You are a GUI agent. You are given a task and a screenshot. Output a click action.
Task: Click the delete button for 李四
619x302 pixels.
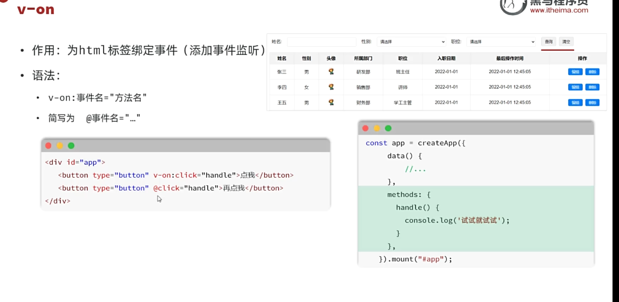(592, 87)
